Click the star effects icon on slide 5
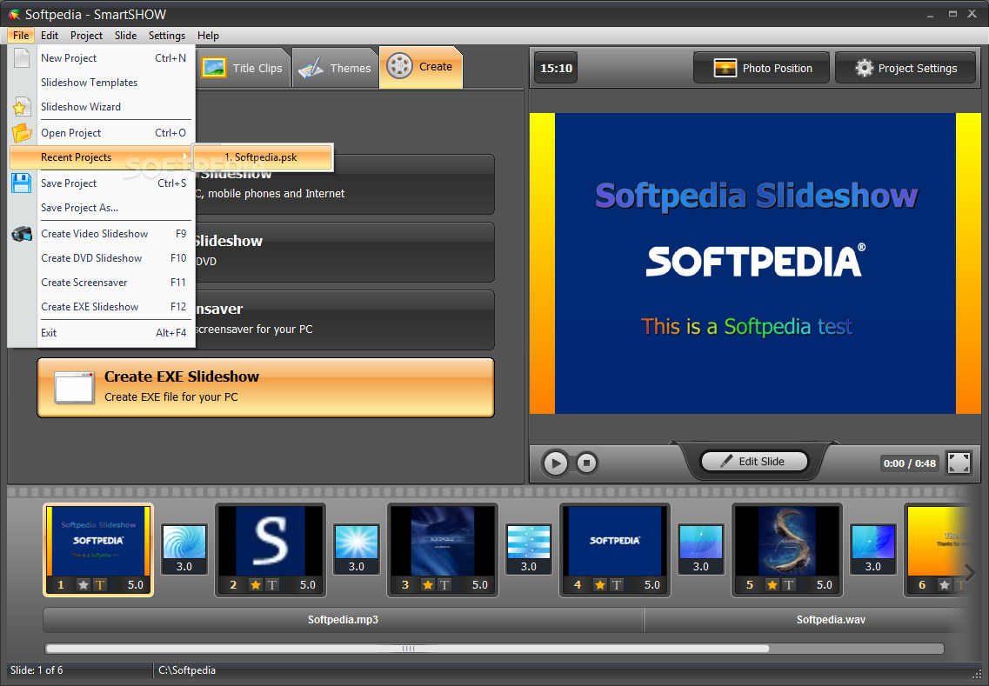 click(772, 585)
